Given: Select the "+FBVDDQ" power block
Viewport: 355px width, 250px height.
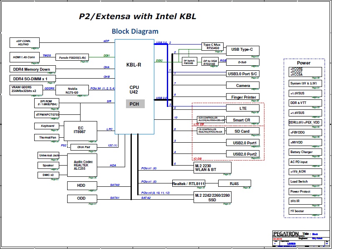Looking at the screenshot, I should coord(305,133).
